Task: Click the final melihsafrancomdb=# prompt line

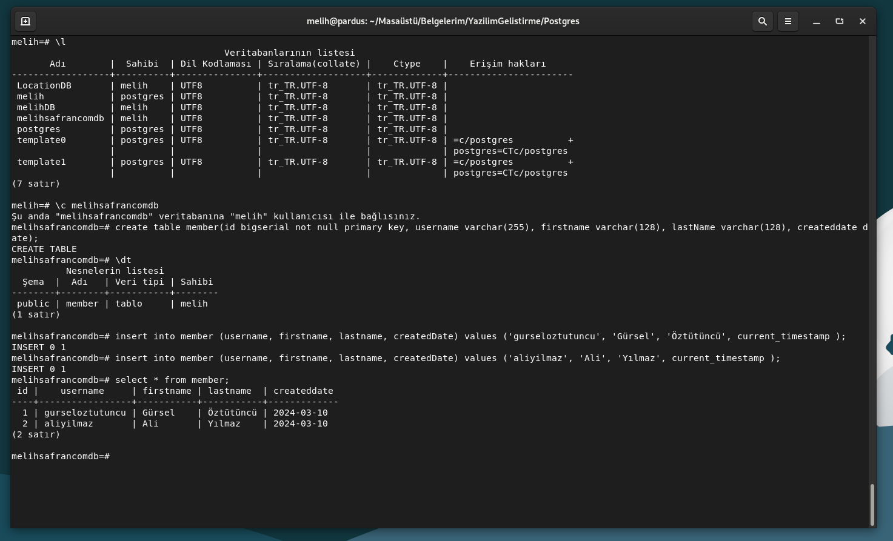Action: point(61,456)
